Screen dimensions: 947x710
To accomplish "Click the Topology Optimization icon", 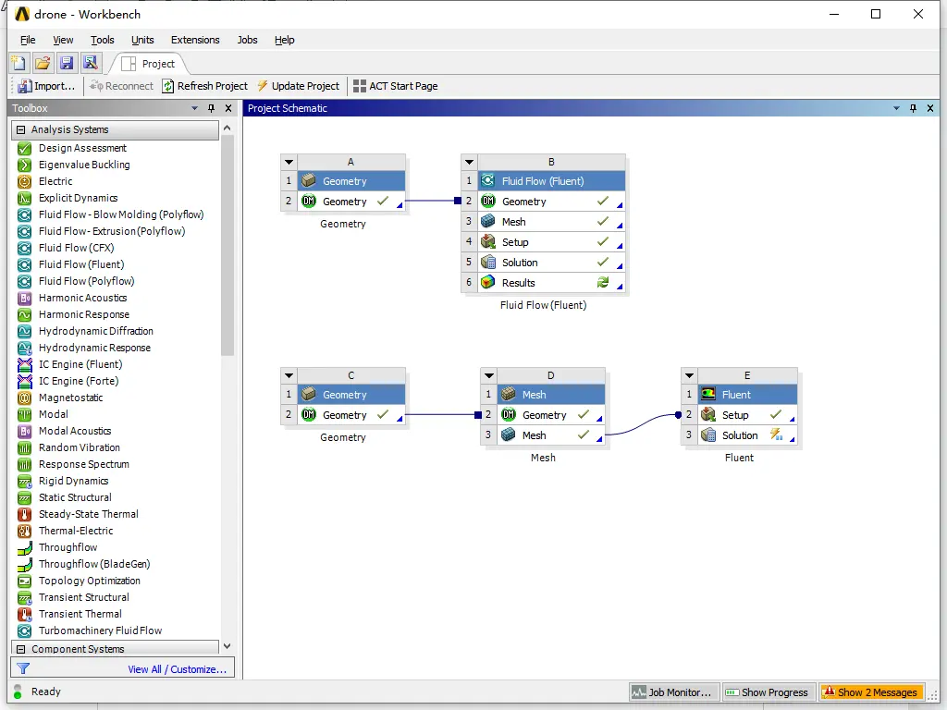I will [x=24, y=581].
